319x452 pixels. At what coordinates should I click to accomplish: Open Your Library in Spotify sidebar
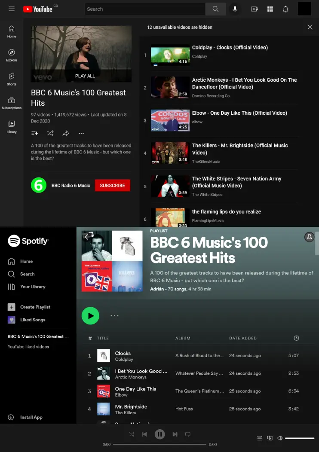(x=27, y=287)
